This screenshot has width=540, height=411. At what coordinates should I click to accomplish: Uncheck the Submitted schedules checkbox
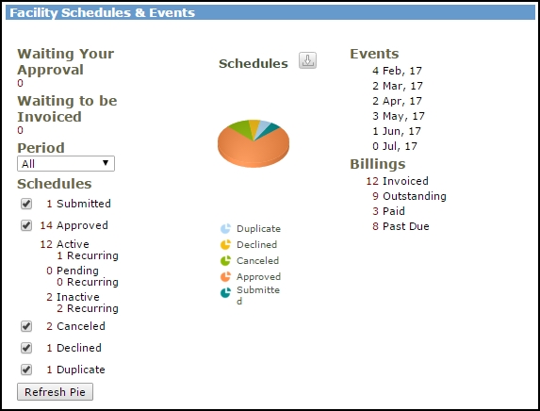(x=26, y=204)
